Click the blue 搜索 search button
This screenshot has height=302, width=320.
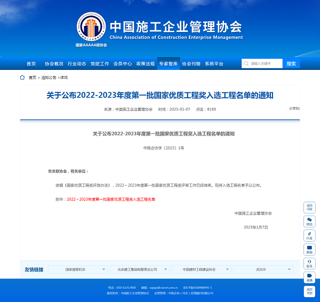291,63
